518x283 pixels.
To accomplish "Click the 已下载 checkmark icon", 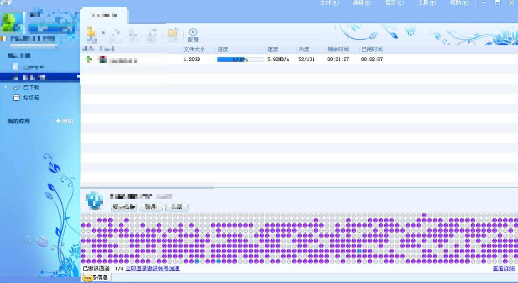I will [x=16, y=87].
